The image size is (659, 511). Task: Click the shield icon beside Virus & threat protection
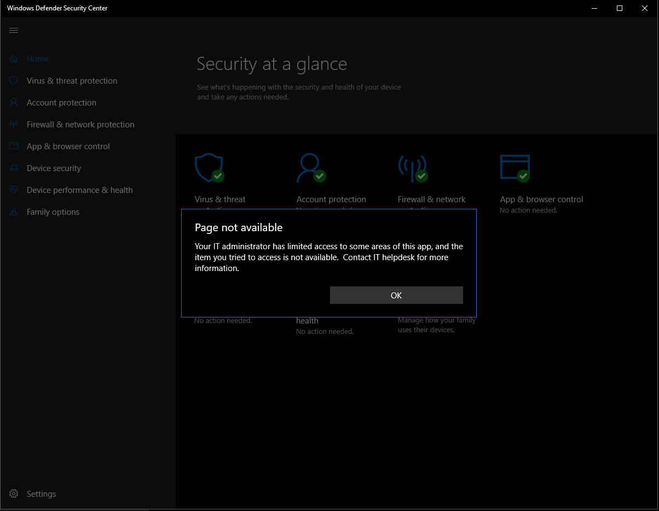pyautogui.click(x=14, y=81)
